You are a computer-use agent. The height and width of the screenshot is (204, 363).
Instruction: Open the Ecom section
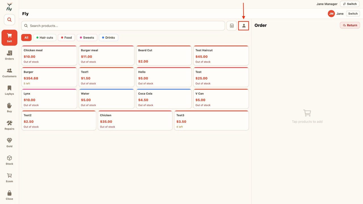point(9,178)
